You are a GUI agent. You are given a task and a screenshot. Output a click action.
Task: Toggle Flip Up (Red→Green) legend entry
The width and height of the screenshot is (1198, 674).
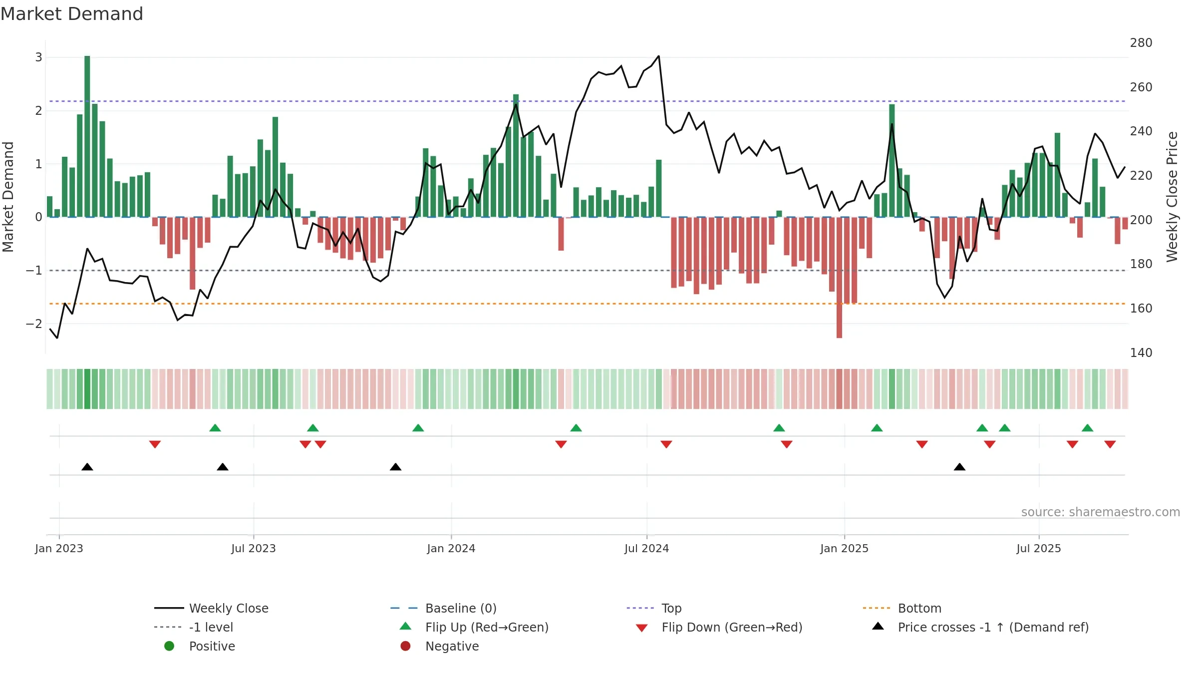coord(474,627)
